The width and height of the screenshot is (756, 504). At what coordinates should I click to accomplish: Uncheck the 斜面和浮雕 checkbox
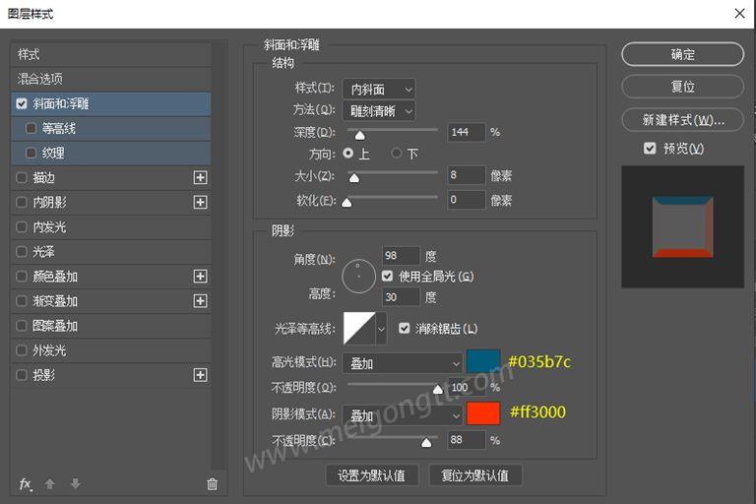pos(22,103)
